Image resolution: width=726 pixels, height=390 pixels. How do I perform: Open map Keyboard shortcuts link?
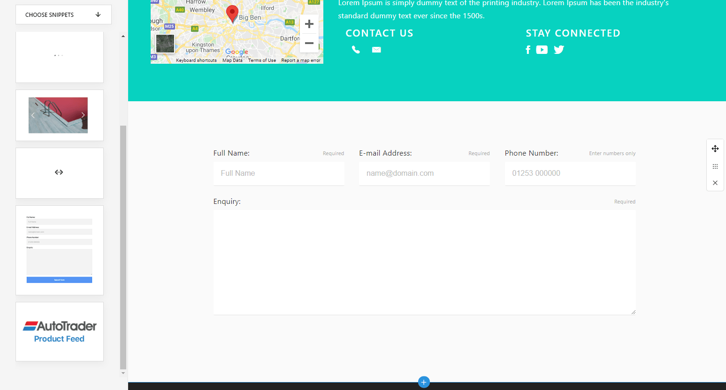pos(196,60)
